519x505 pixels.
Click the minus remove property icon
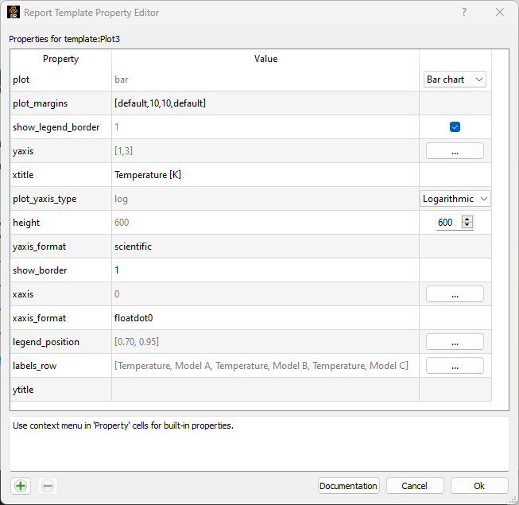point(48,486)
